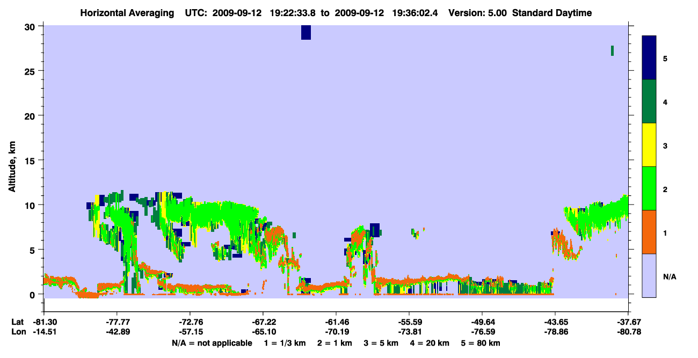Click the lavender N/A colorbar segment
The height and width of the screenshot is (358, 698).
tap(649, 275)
